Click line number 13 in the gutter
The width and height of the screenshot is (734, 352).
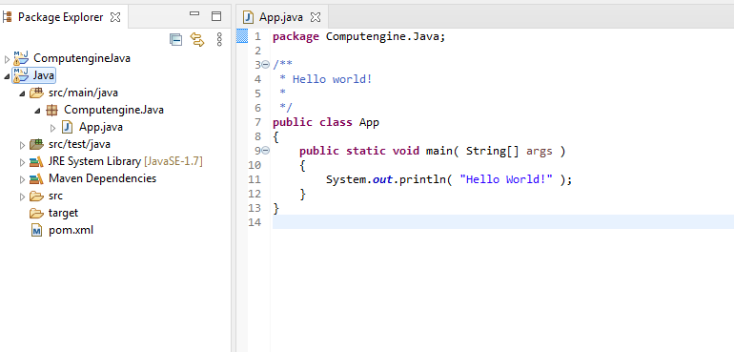click(x=255, y=208)
